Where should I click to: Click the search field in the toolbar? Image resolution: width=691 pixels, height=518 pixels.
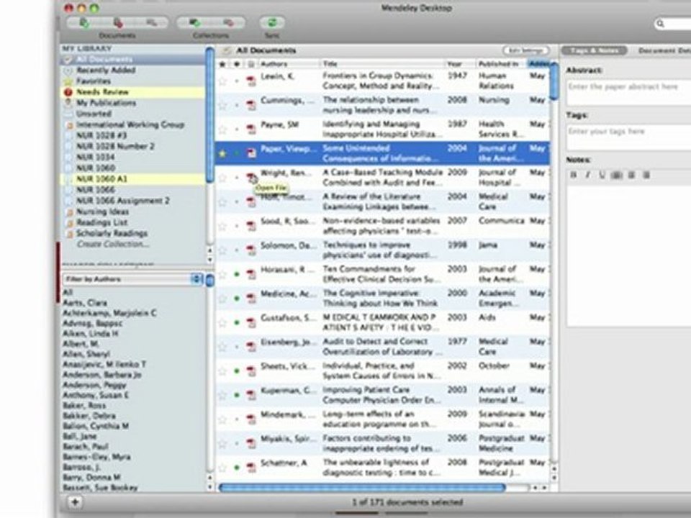[x=672, y=23]
